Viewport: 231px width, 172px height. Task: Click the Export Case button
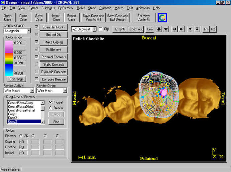pyautogui.click(x=72, y=18)
